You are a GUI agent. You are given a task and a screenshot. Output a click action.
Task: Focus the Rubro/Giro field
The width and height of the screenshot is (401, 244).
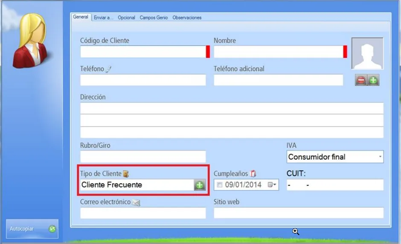pyautogui.click(x=143, y=156)
